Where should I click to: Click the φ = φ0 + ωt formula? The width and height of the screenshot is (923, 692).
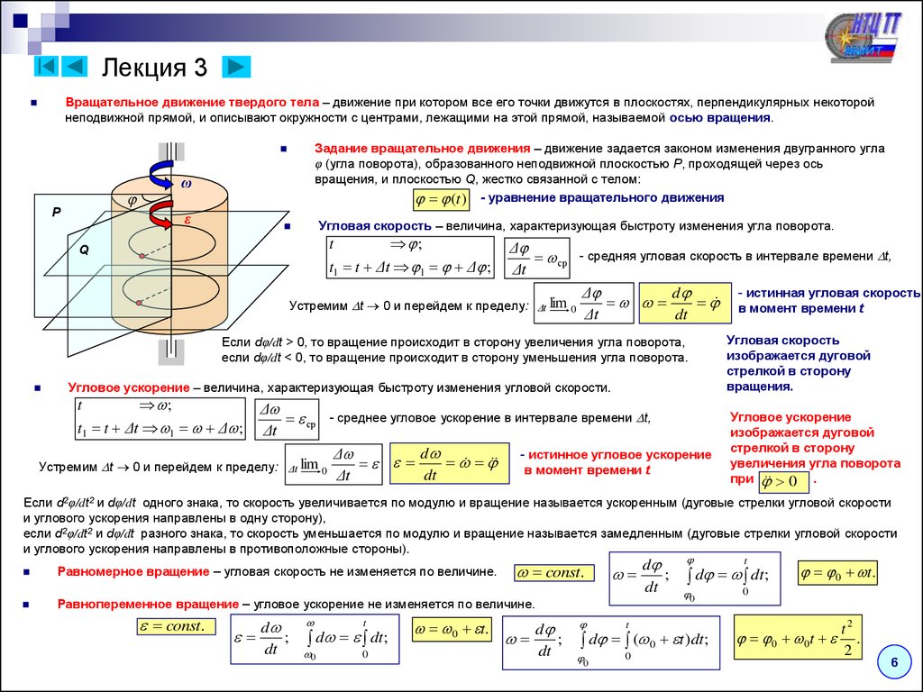pyautogui.click(x=837, y=573)
